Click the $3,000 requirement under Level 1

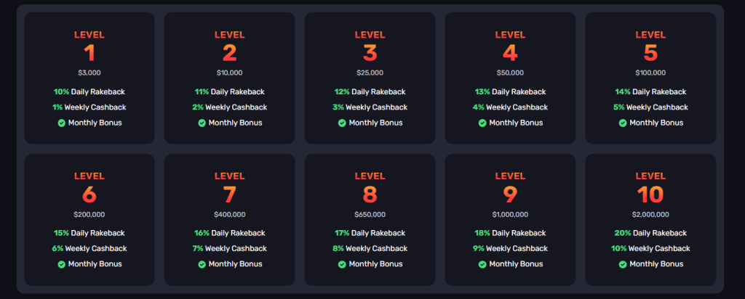click(x=89, y=73)
